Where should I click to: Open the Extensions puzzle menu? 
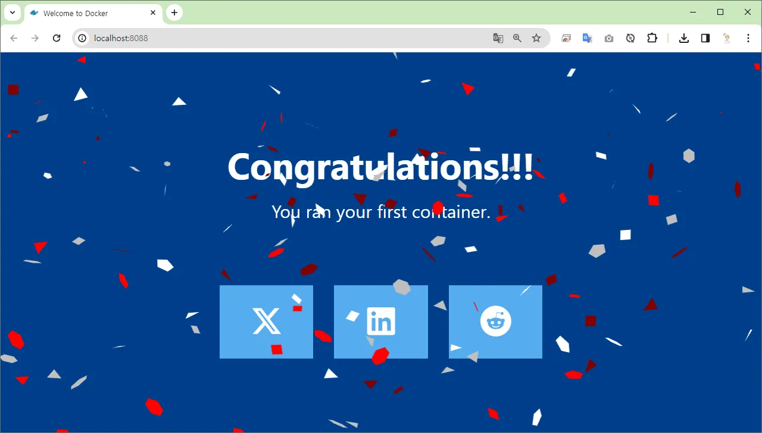click(x=652, y=38)
